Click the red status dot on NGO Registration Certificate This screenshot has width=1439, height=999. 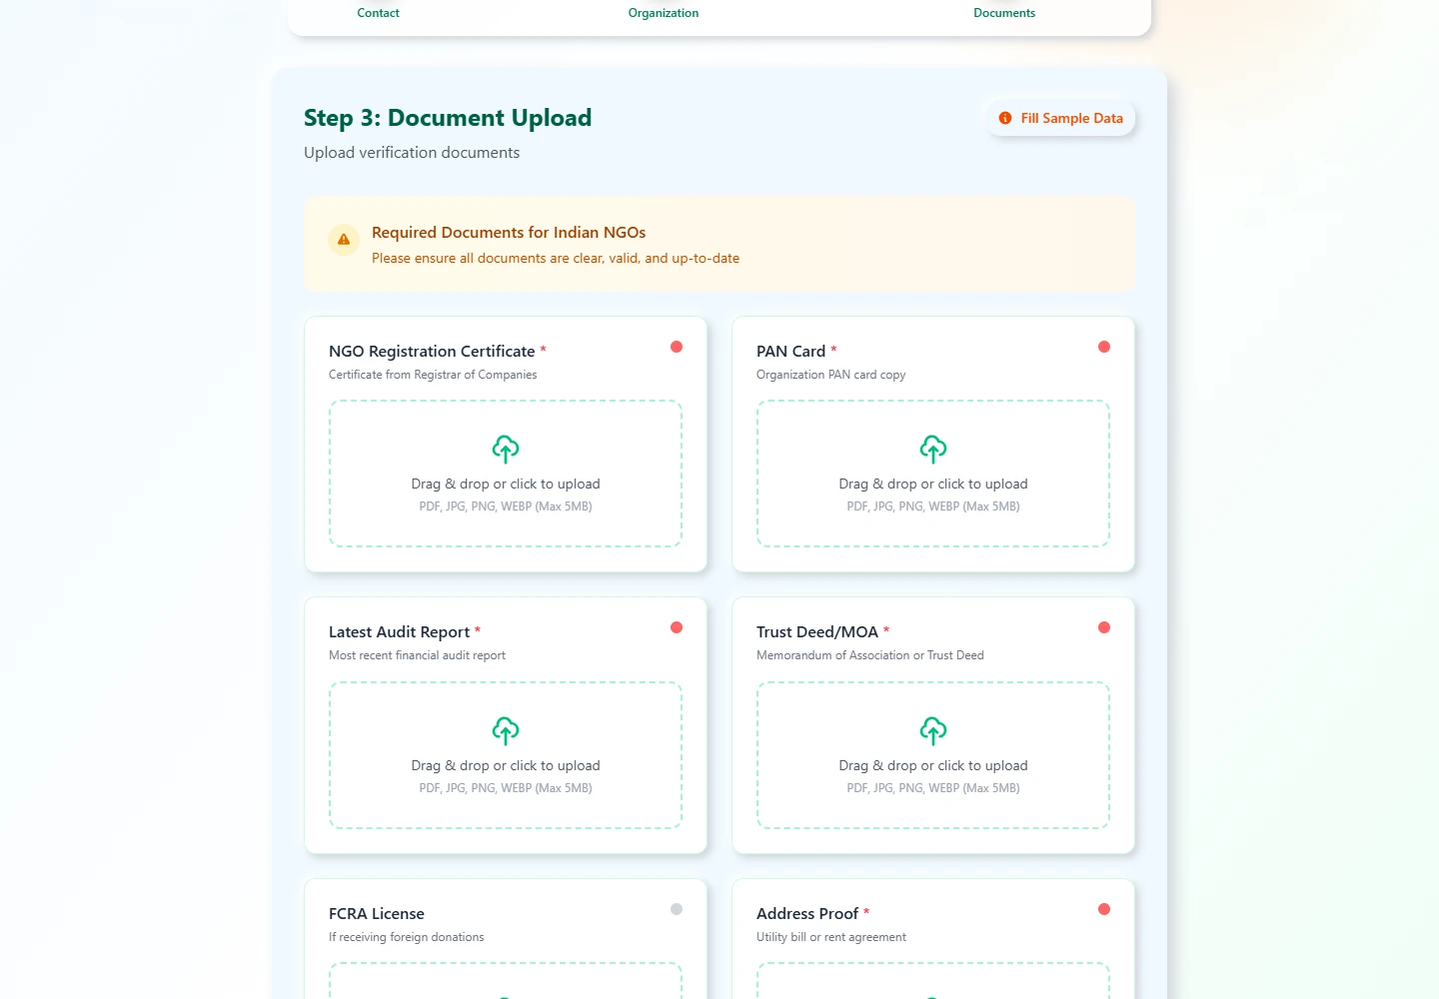tap(677, 347)
